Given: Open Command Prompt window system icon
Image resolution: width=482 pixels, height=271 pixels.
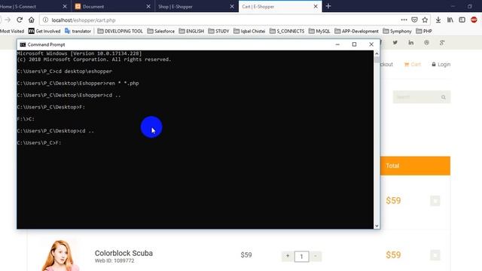Looking at the screenshot, I should tap(23, 44).
